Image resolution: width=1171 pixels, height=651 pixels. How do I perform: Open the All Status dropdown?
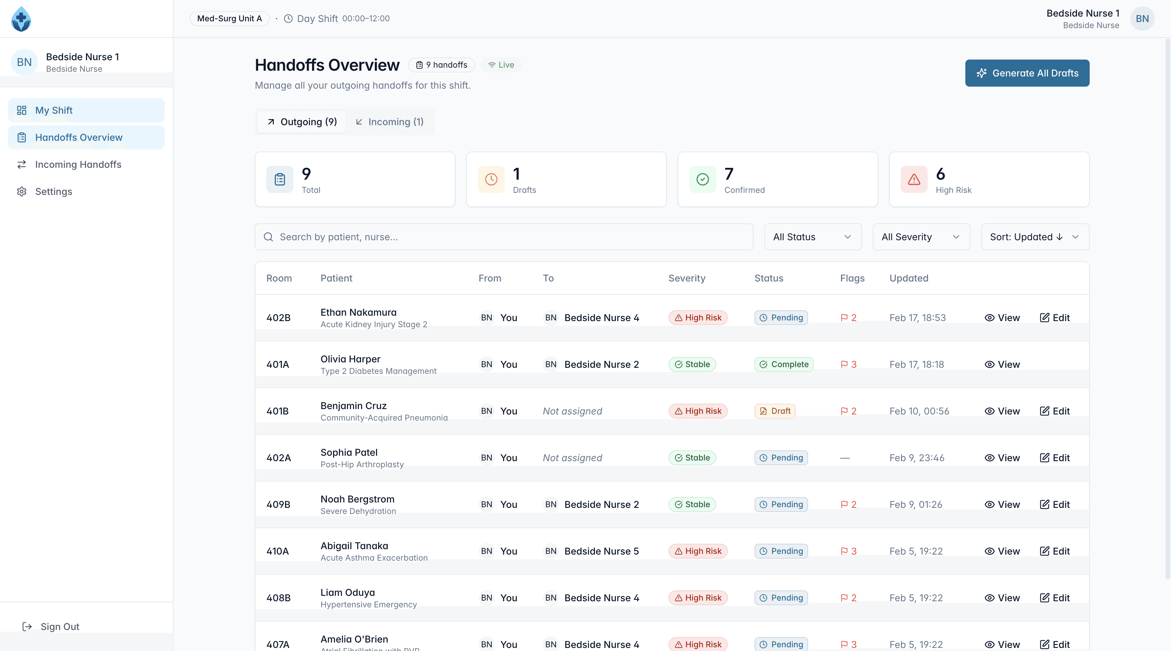(812, 237)
